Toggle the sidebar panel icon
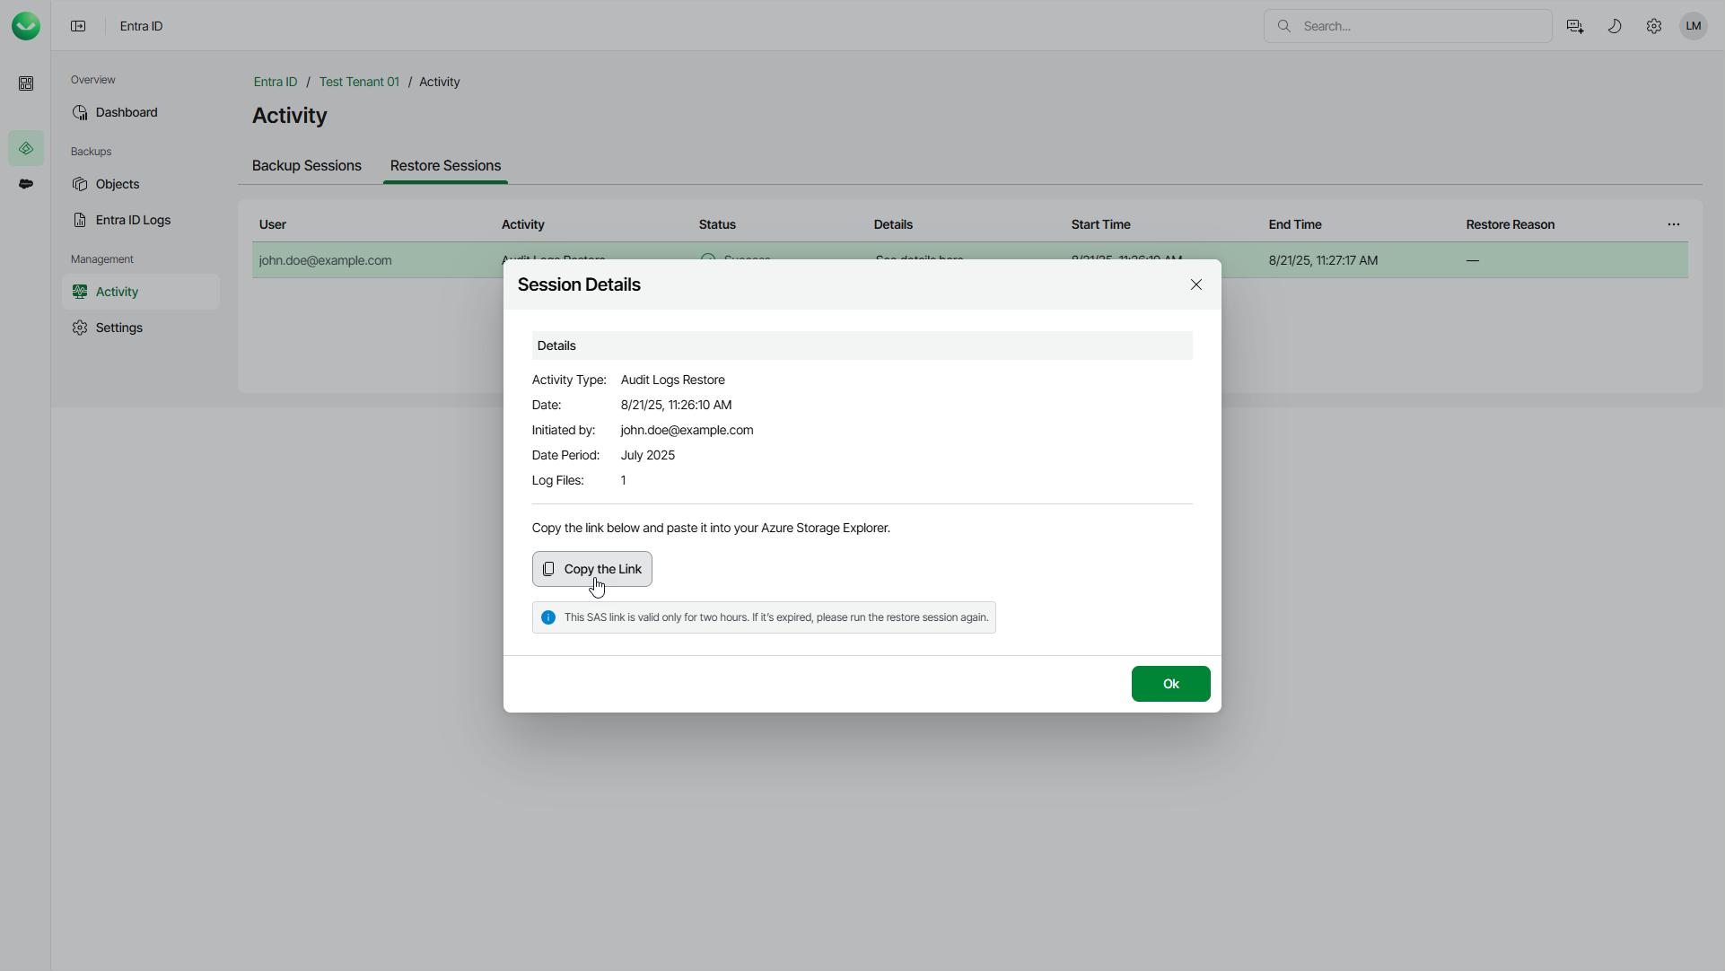This screenshot has height=971, width=1725. coord(78,26)
